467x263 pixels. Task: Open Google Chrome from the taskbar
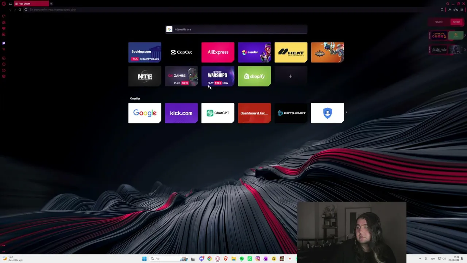click(209, 259)
